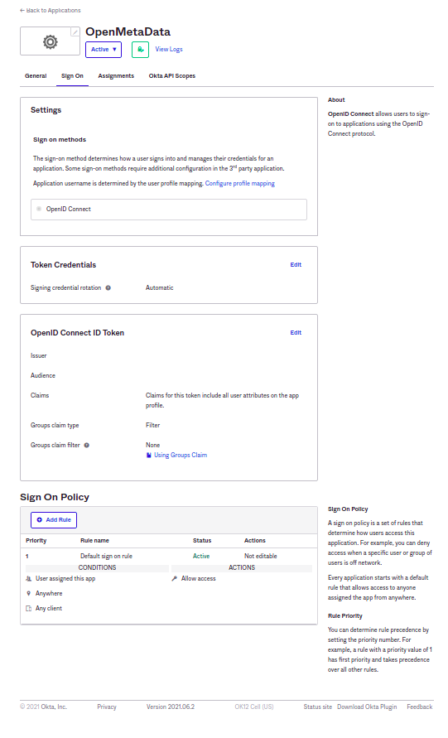Screen dimensions: 448x738
Task: Click the plus icon on Add Rule
Action: point(40,520)
